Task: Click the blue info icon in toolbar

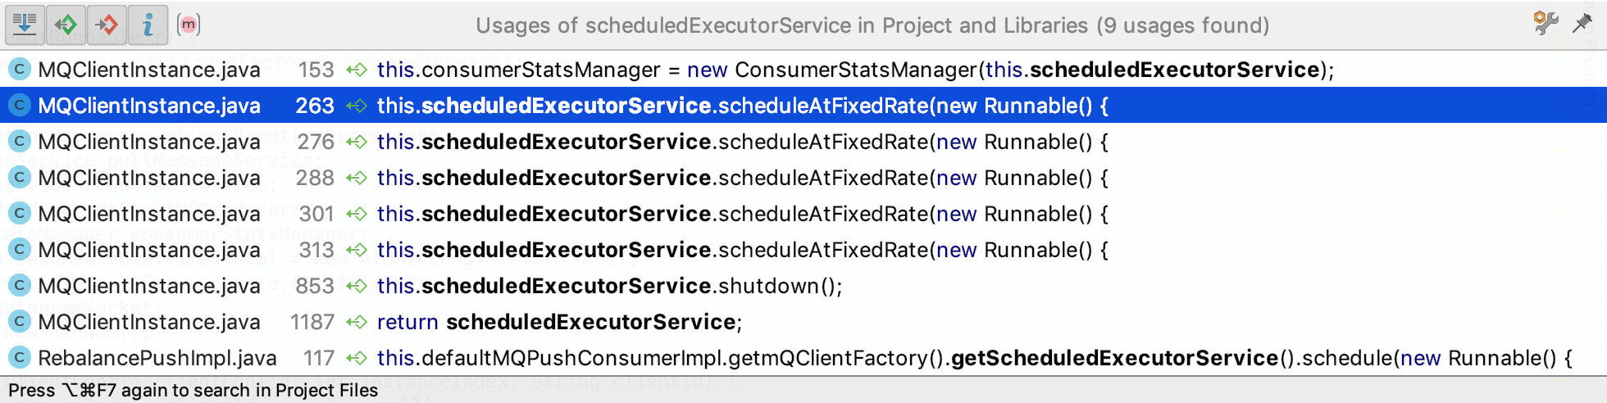Action: [148, 25]
